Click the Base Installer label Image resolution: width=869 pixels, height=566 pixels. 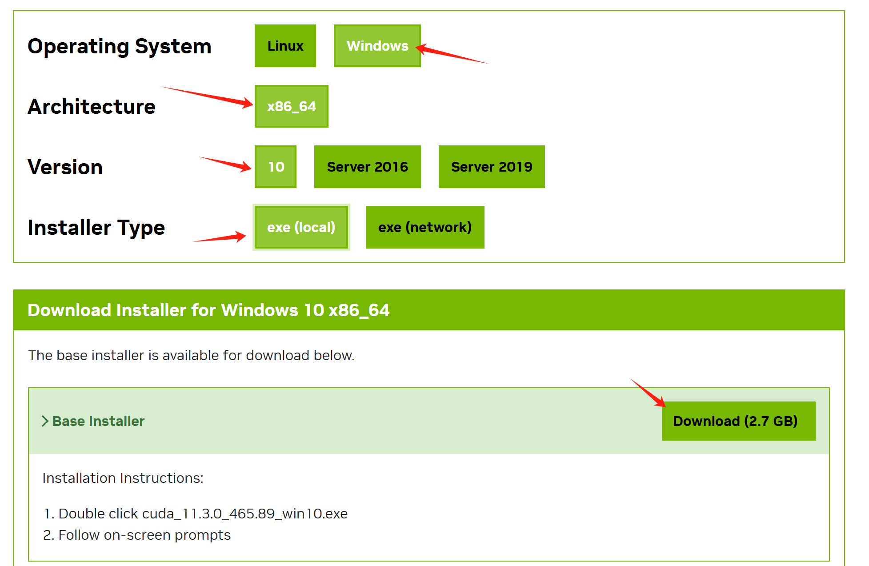pos(99,421)
